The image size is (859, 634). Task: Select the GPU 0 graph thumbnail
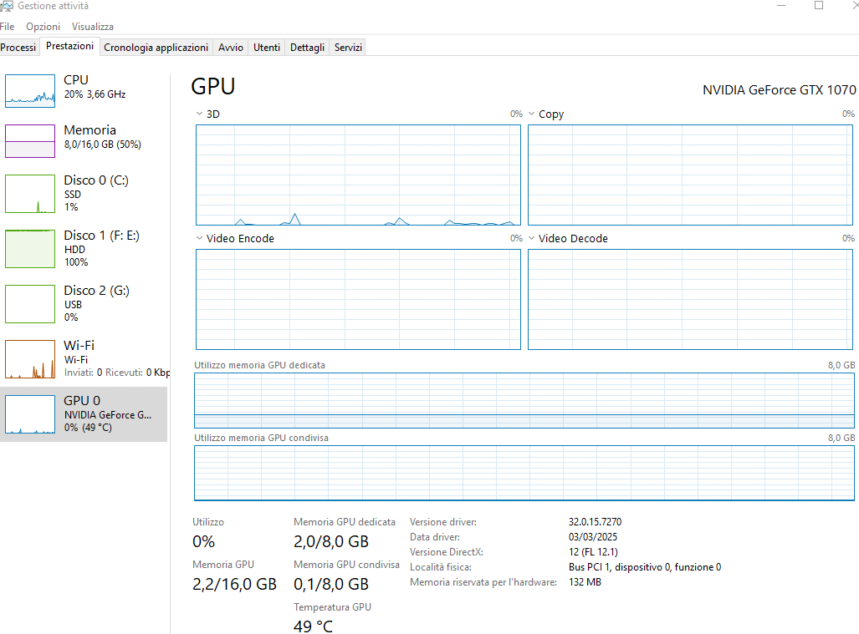coord(30,414)
